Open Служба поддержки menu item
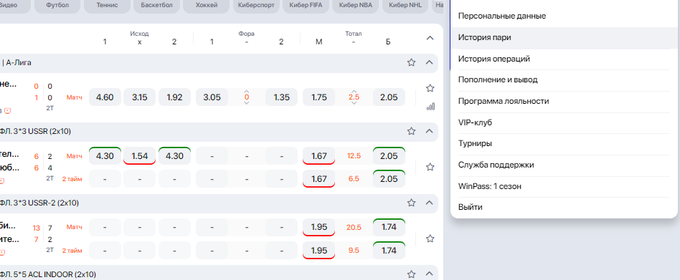The image size is (680, 280). click(x=564, y=165)
